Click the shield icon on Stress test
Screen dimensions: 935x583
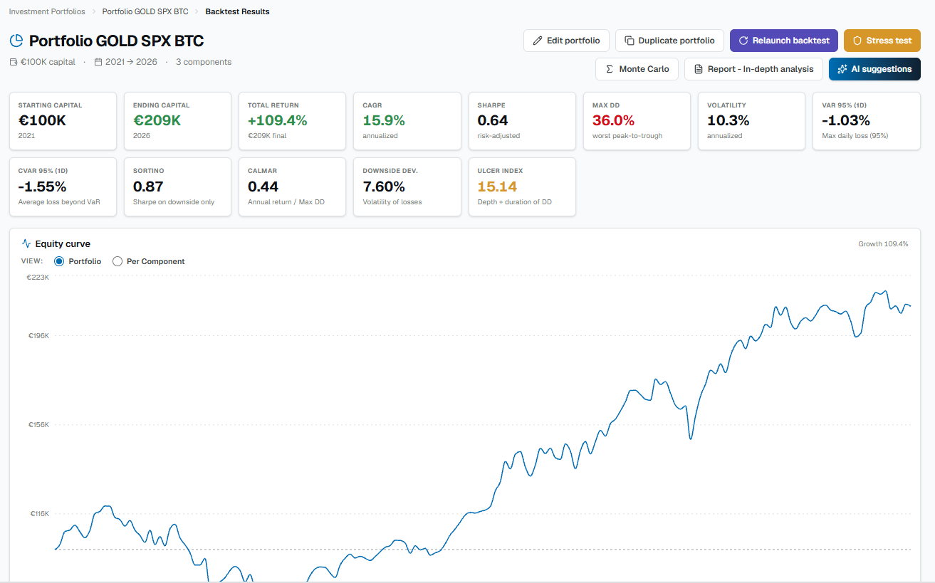(857, 41)
